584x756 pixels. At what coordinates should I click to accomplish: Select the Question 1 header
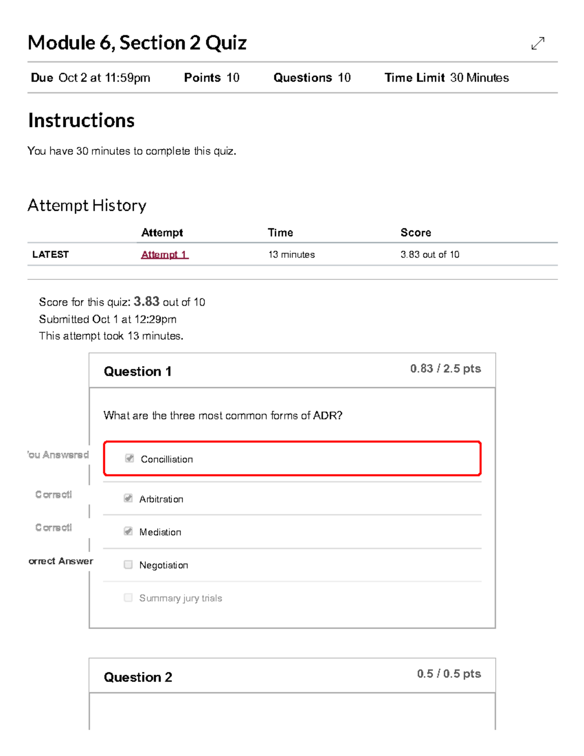click(x=138, y=371)
